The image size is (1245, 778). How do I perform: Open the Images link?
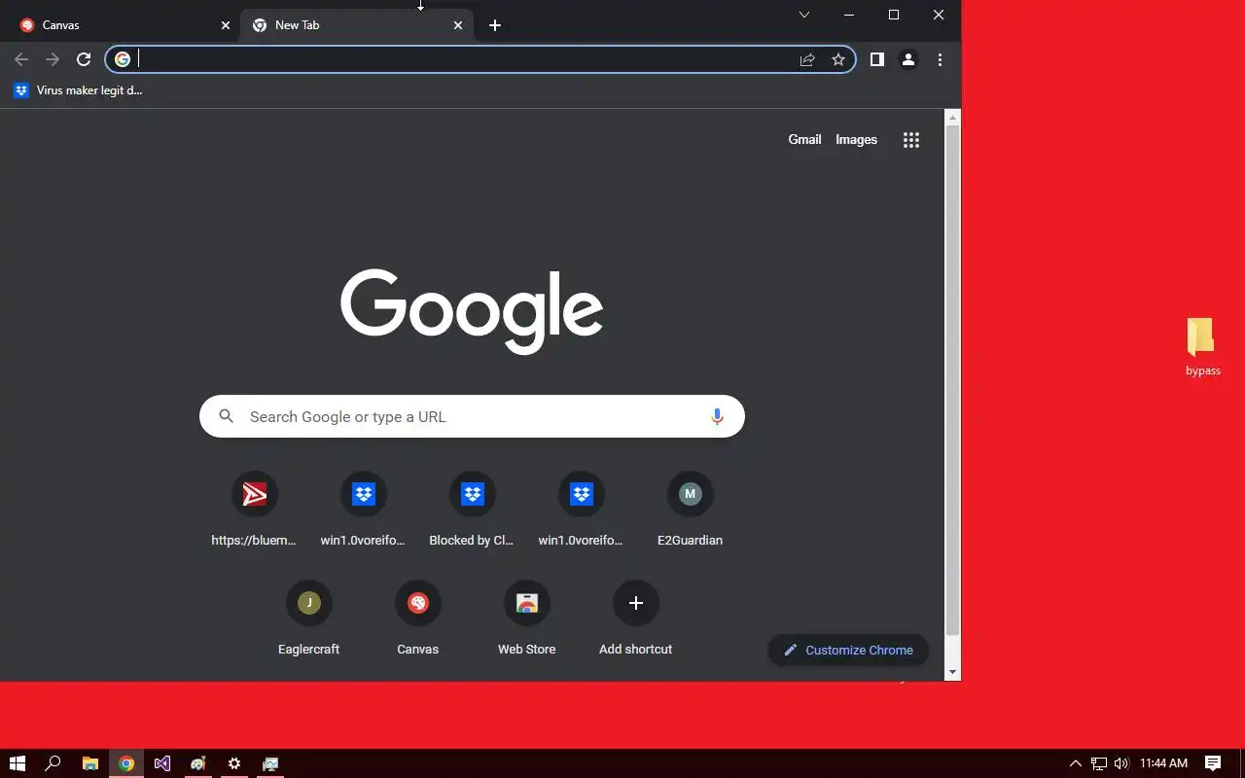point(856,139)
